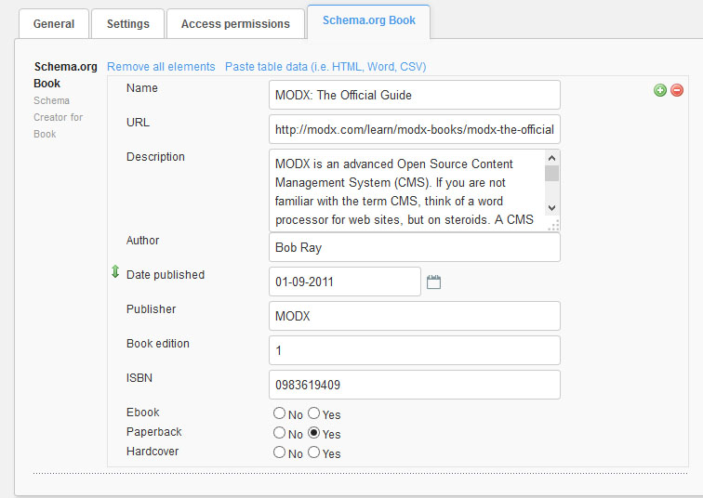Click the Description field label

tap(155, 157)
